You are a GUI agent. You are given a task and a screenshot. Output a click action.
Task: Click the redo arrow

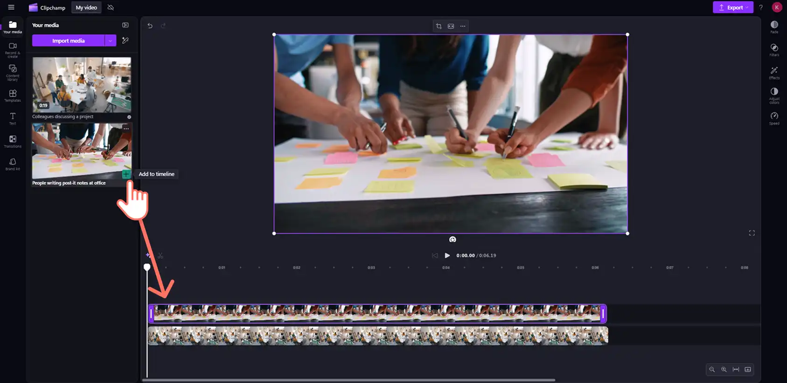click(163, 26)
